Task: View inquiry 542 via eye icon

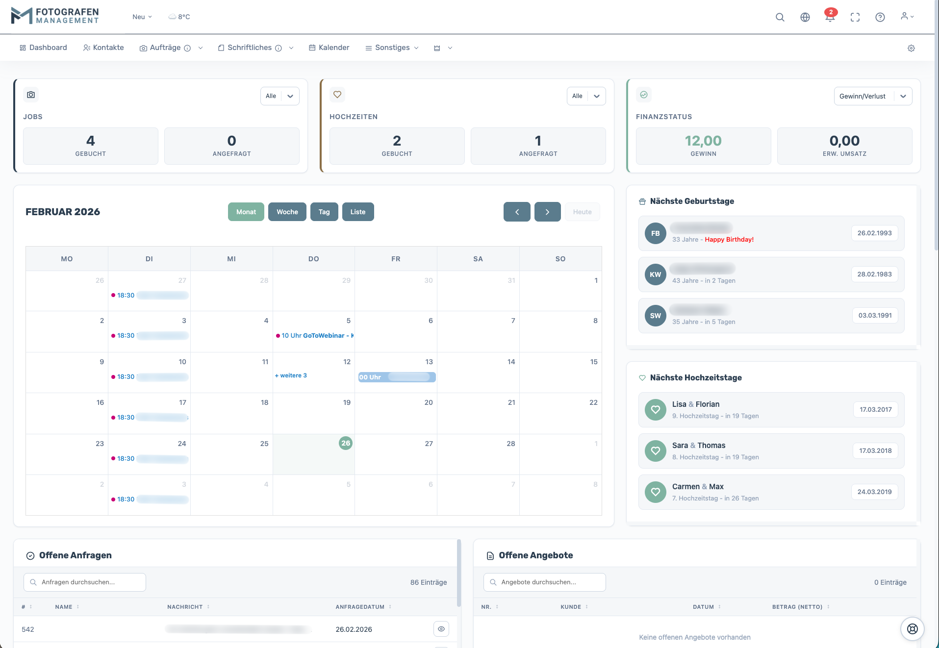Action: pos(441,629)
